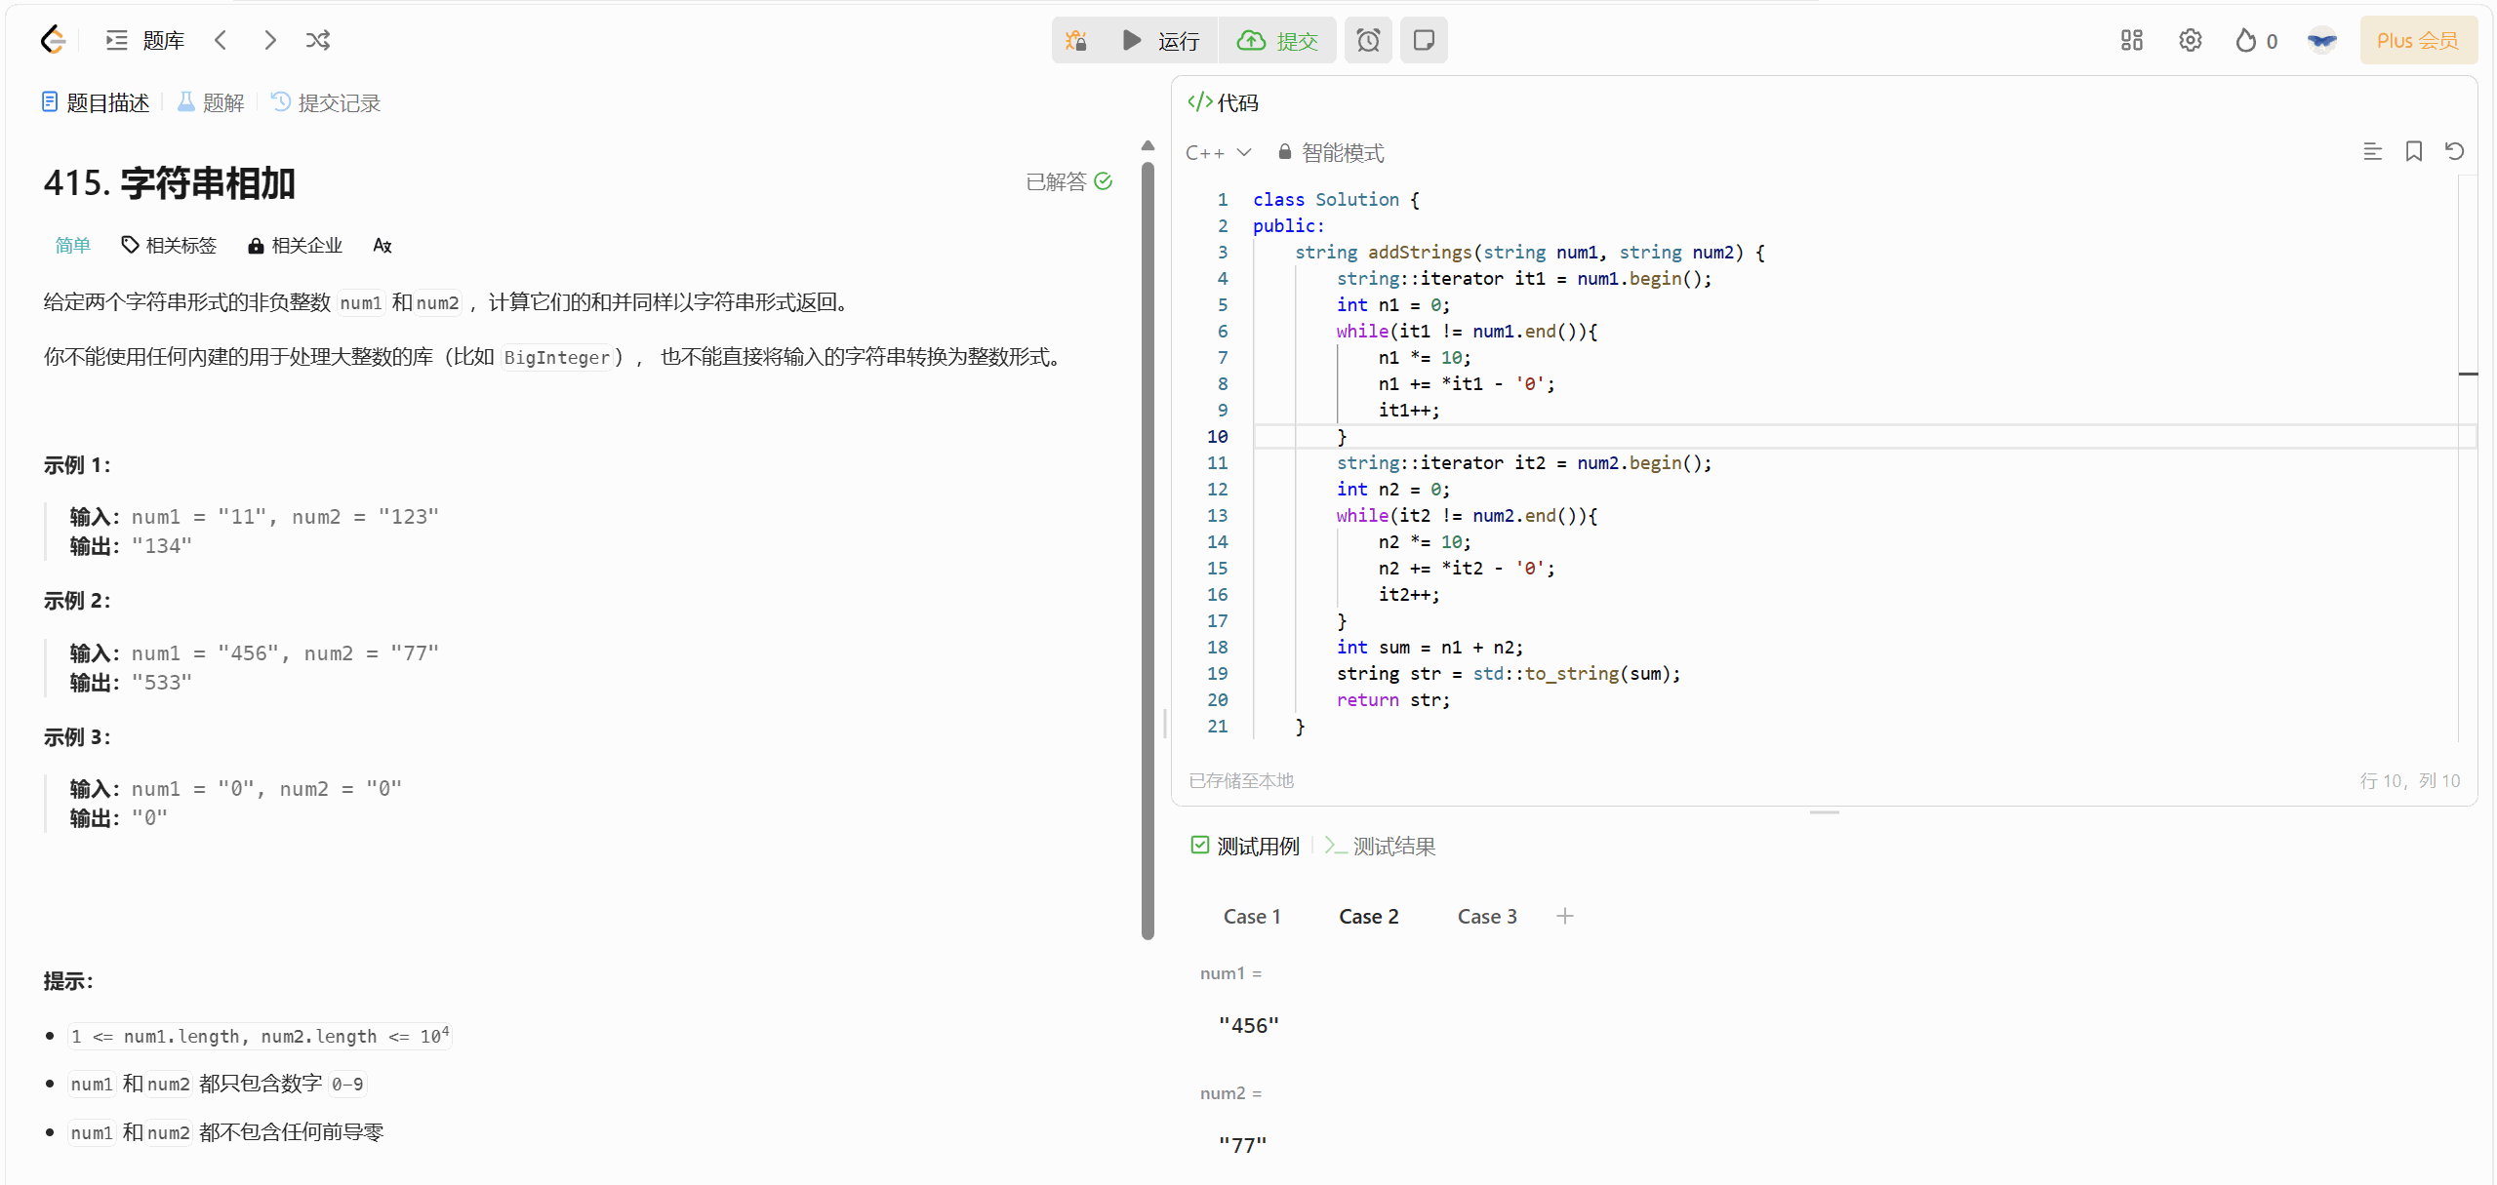2497x1185 pixels.
Task: Click the horizontal divider handle below editor
Action: (x=1824, y=811)
